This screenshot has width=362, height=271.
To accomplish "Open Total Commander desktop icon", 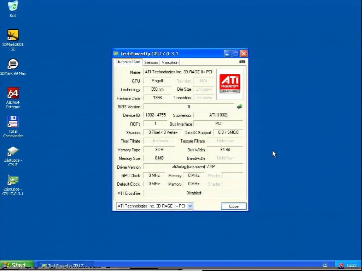I will click(13, 122).
